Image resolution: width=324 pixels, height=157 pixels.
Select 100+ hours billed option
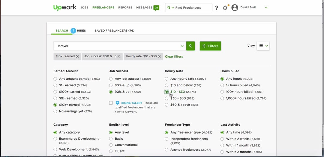click(222, 92)
